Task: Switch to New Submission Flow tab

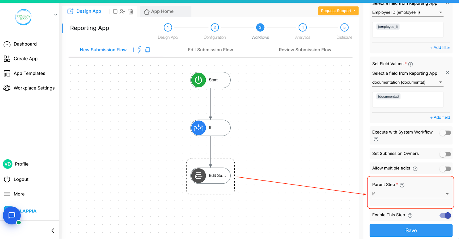Action: (x=103, y=50)
